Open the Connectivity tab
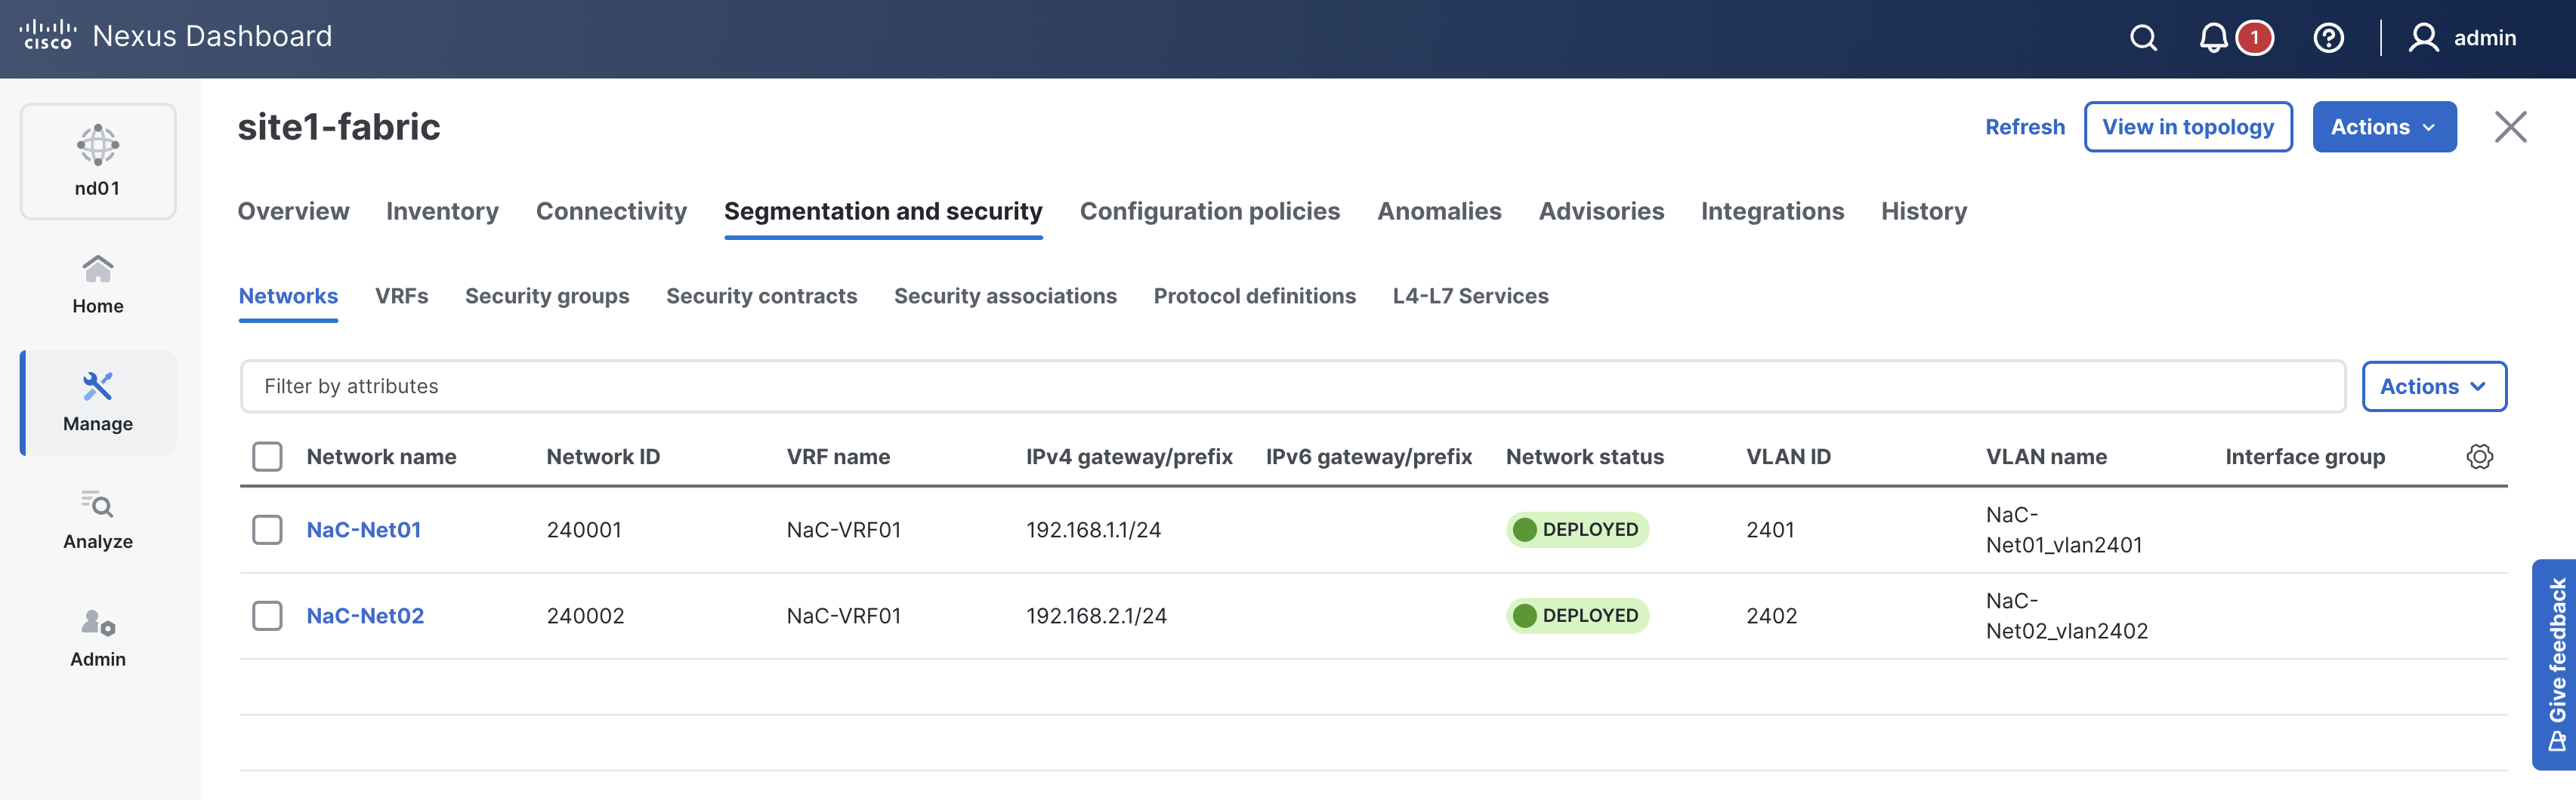The width and height of the screenshot is (2576, 800). (611, 211)
